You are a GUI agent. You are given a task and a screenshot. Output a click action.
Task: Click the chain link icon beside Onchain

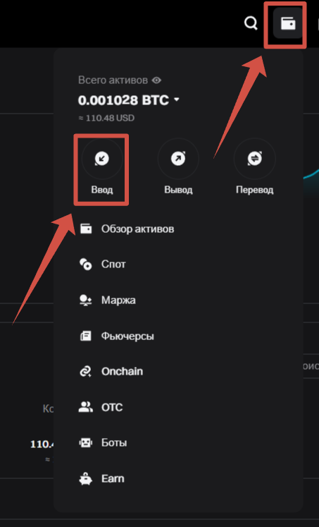[85, 371]
